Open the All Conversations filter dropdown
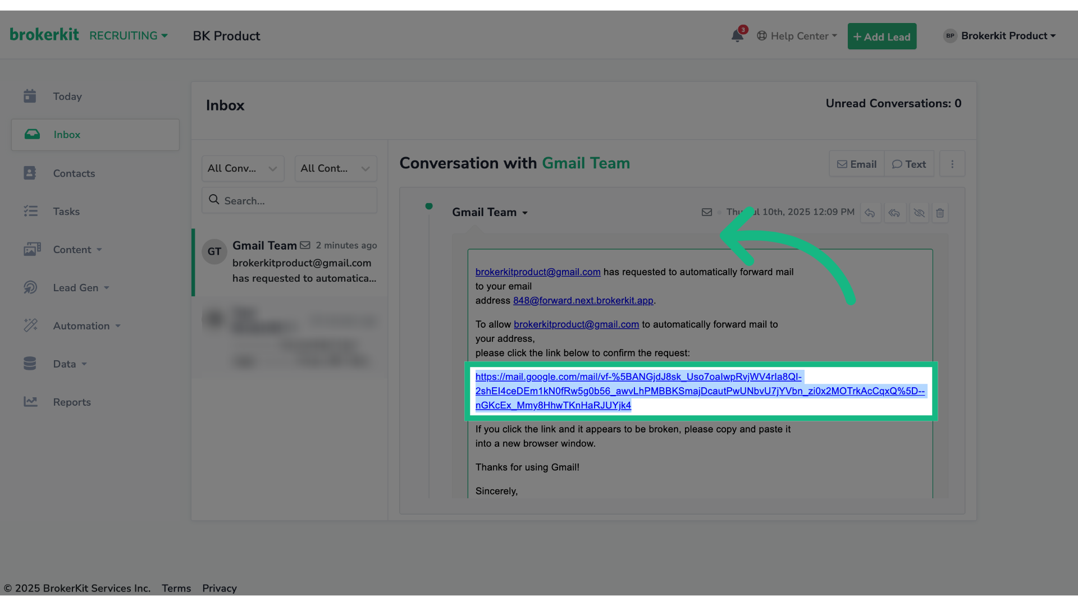Image resolution: width=1078 pixels, height=606 pixels. tap(243, 168)
